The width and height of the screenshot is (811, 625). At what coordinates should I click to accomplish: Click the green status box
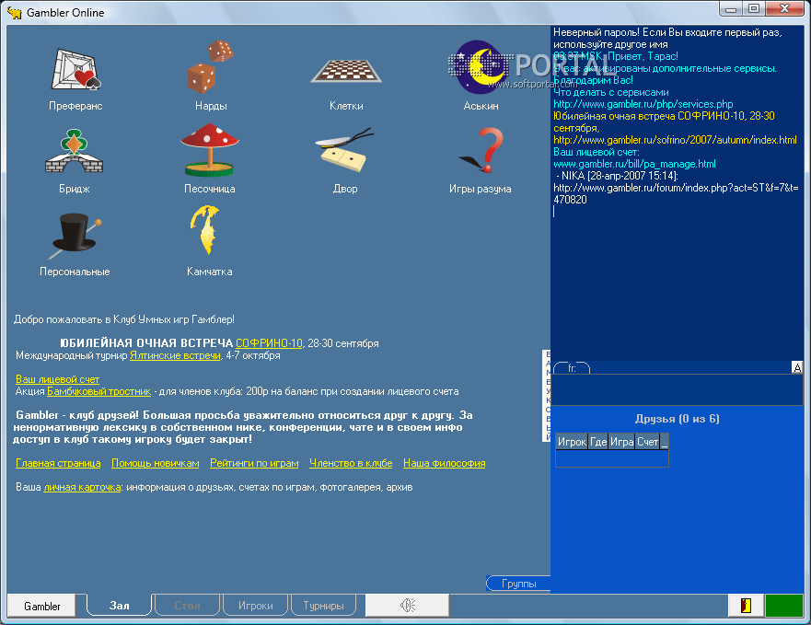click(783, 606)
